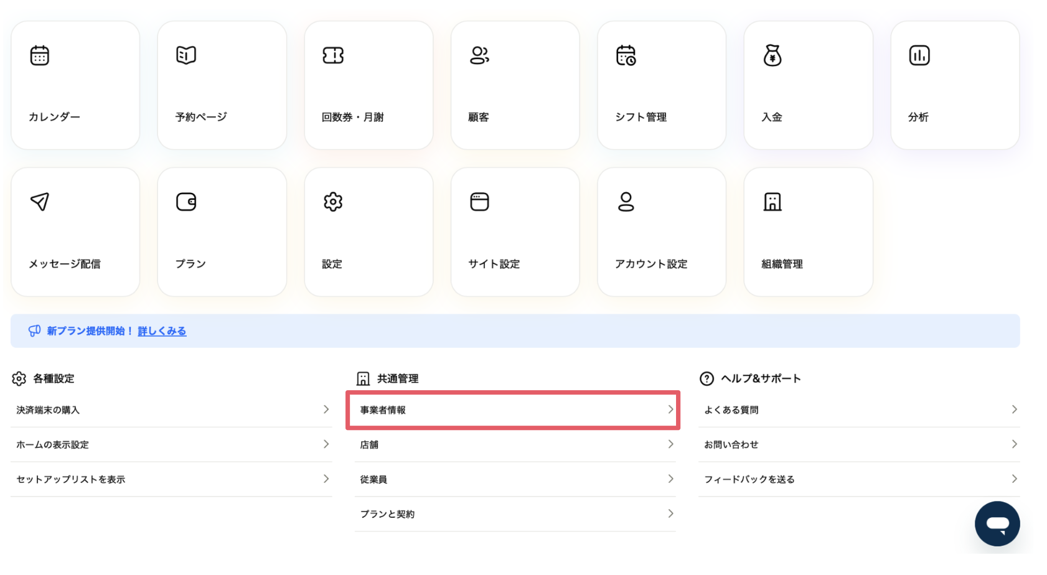Click the gear icon beside 各種設定 heading
1047x575 pixels.
[19, 378]
